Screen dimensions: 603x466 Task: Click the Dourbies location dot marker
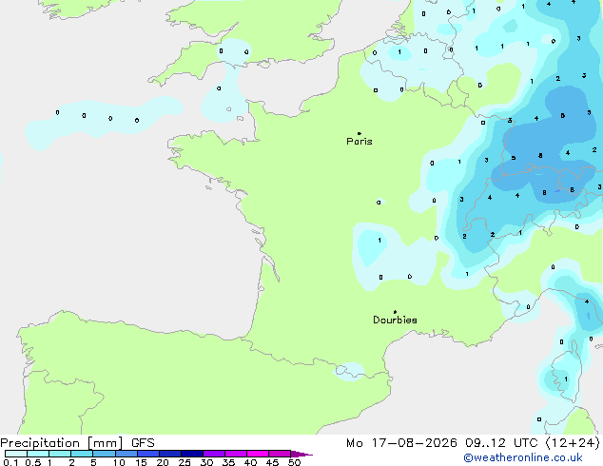pyautogui.click(x=395, y=312)
